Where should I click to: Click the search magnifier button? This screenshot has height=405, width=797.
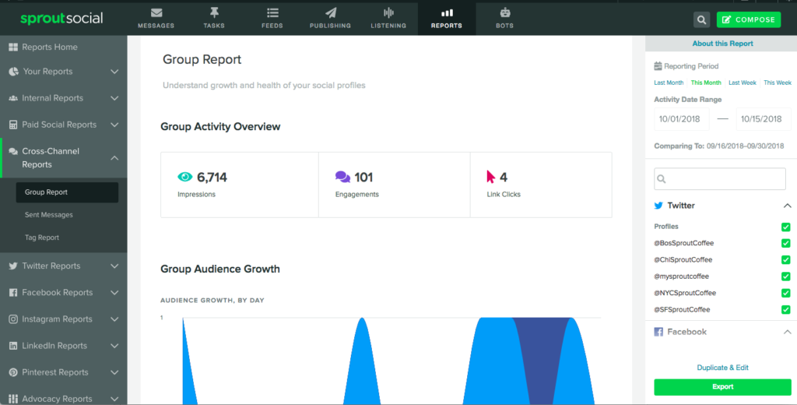point(701,19)
